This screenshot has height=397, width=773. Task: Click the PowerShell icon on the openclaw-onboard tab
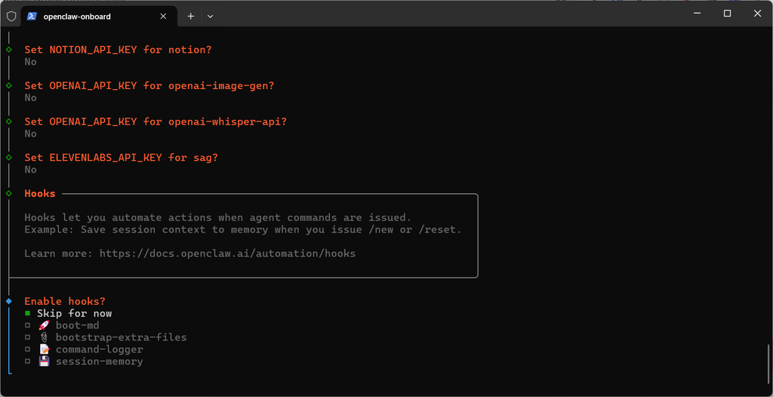[32, 16]
